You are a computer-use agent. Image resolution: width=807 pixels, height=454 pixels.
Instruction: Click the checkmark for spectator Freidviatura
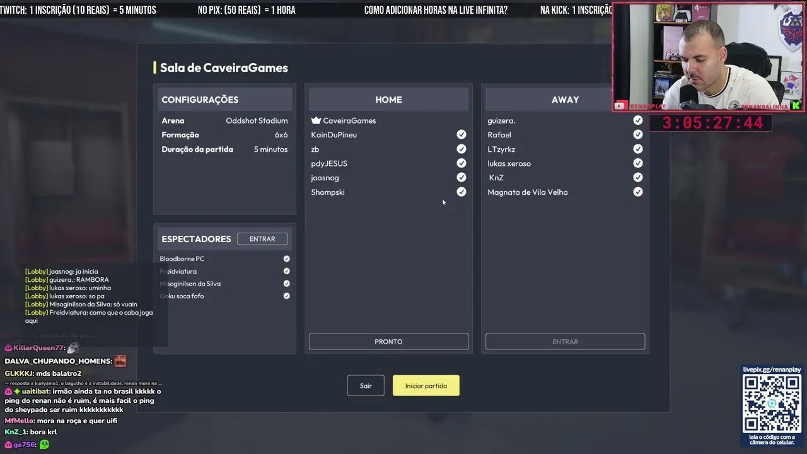tap(287, 271)
